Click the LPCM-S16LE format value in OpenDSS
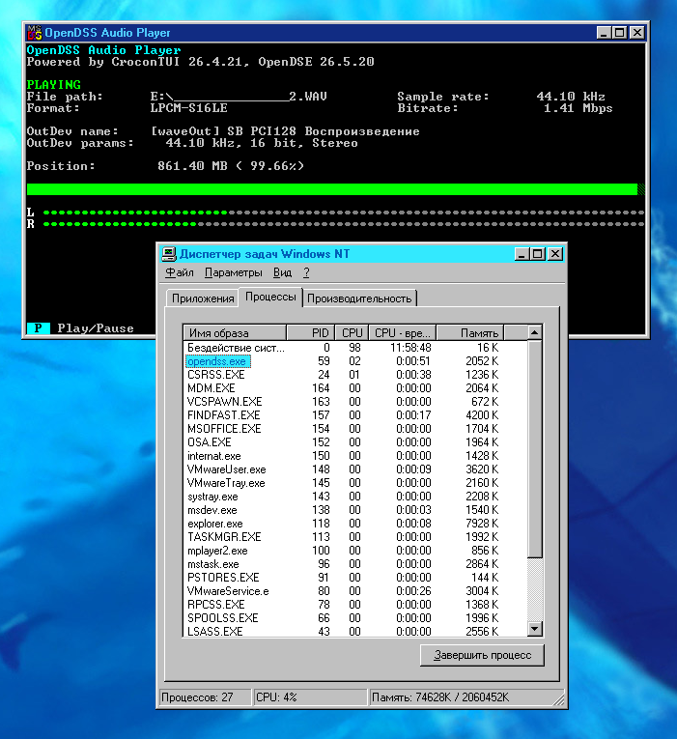This screenshot has height=739, width=677. coord(189,108)
